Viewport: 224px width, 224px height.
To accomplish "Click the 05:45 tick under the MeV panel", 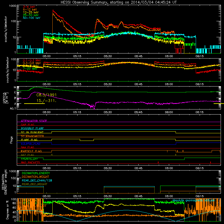I will click(x=138, y=84).
